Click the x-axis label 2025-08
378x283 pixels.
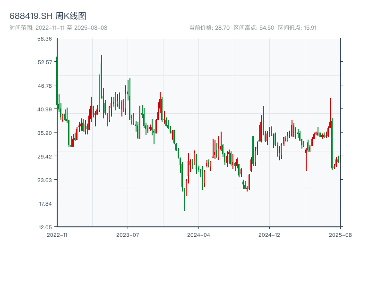(340, 235)
